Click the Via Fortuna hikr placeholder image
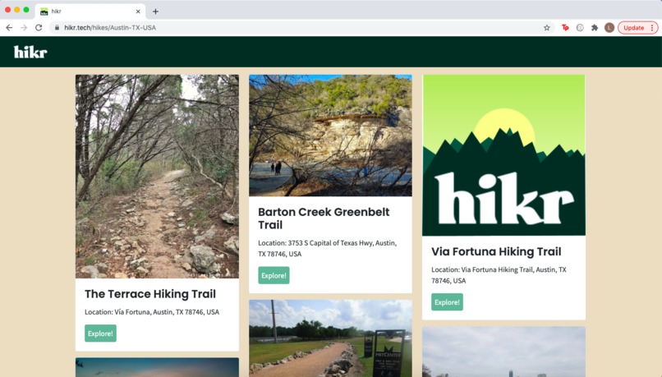 click(x=503, y=155)
